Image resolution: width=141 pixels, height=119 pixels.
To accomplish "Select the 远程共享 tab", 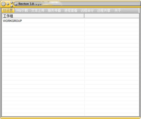I will (104, 10).
